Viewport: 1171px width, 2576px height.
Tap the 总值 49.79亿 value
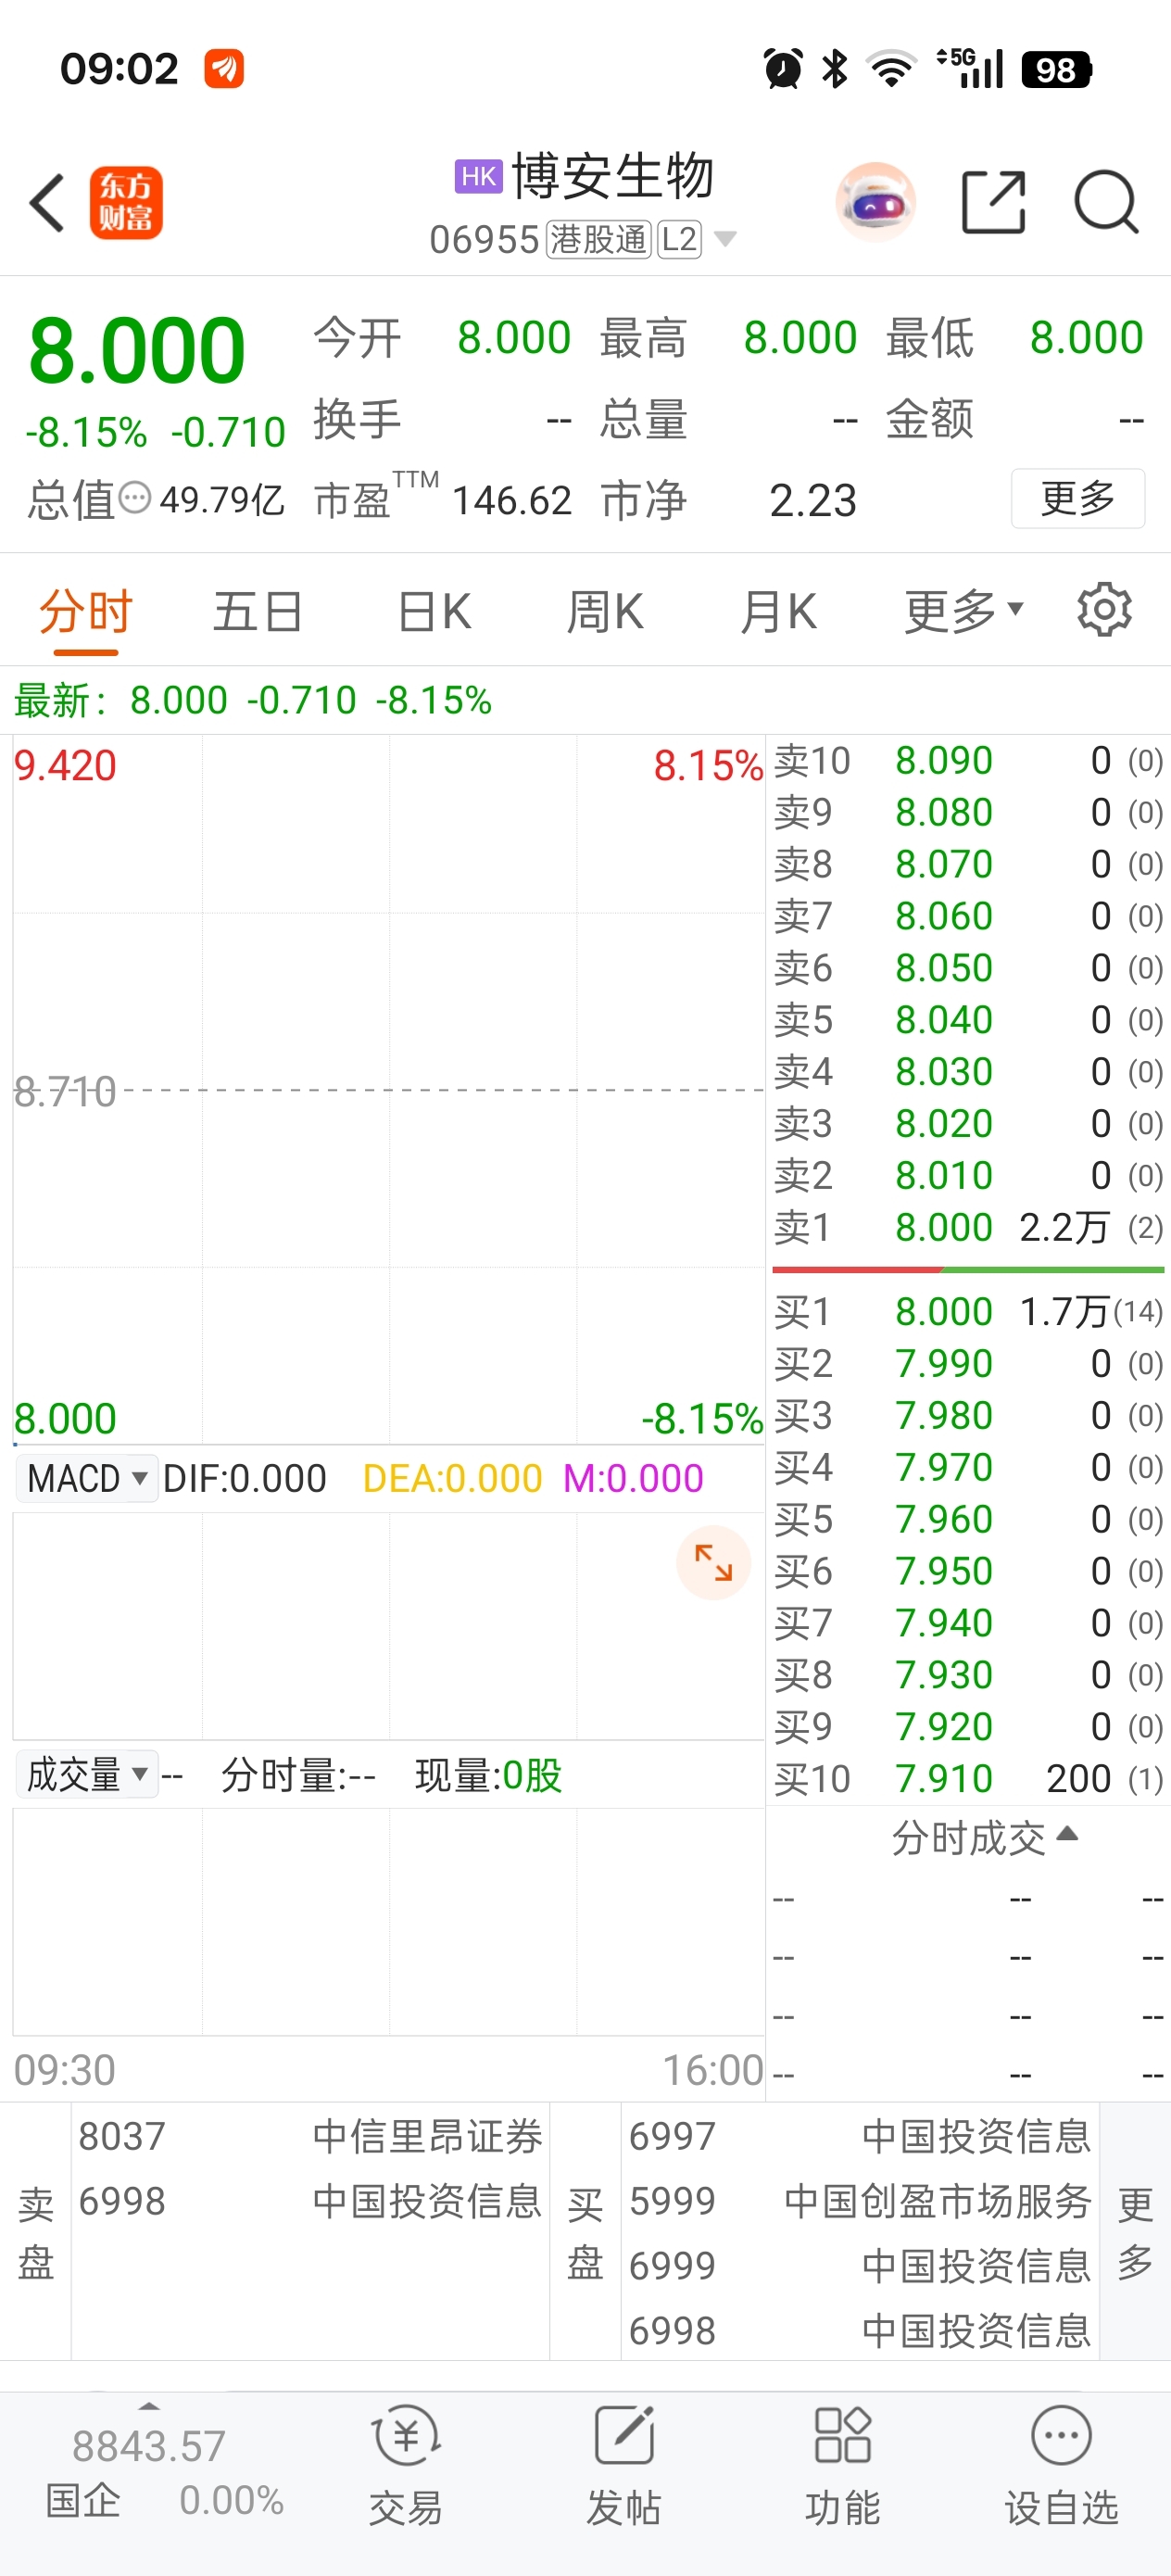click(222, 499)
